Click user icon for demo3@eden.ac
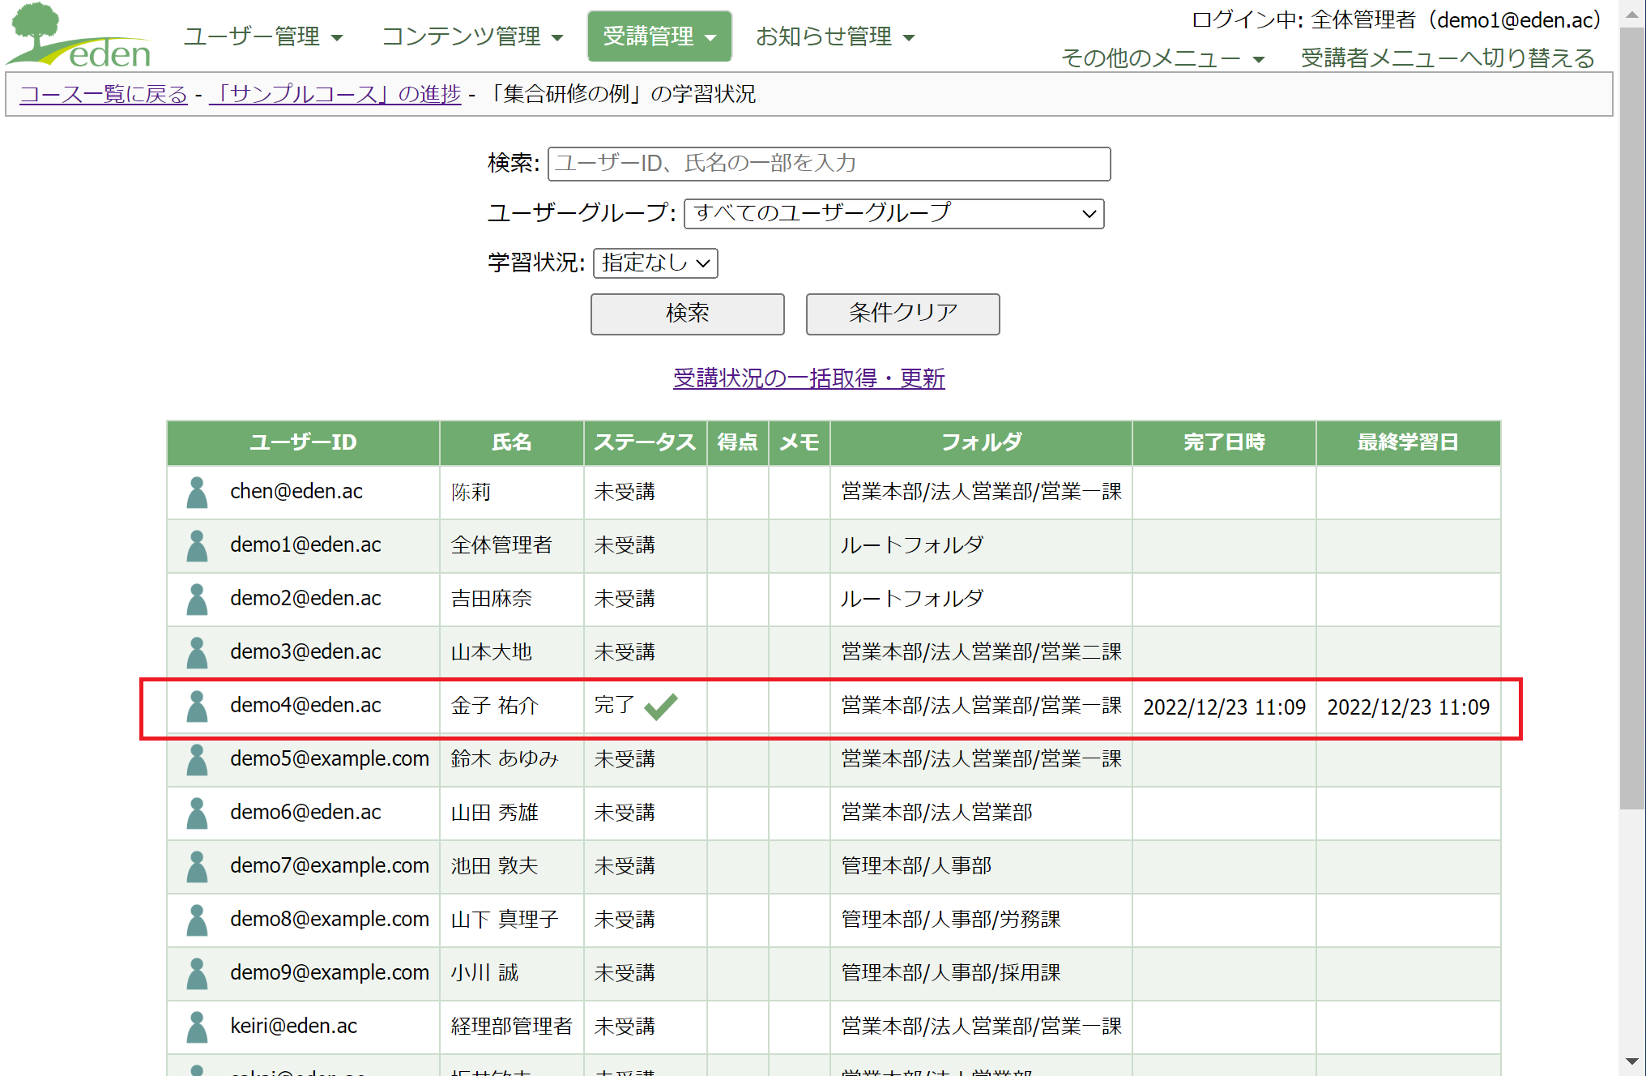The image size is (1646, 1076). point(197,652)
